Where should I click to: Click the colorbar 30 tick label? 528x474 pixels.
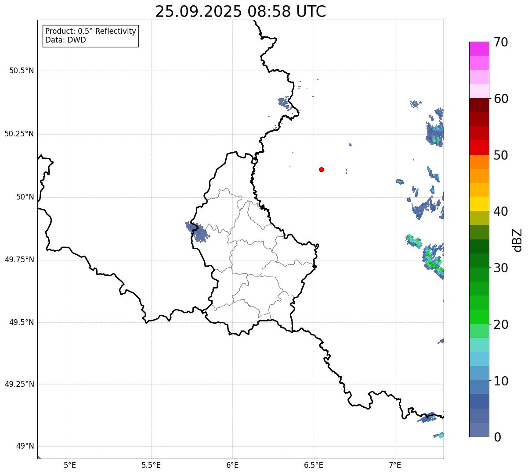click(501, 268)
